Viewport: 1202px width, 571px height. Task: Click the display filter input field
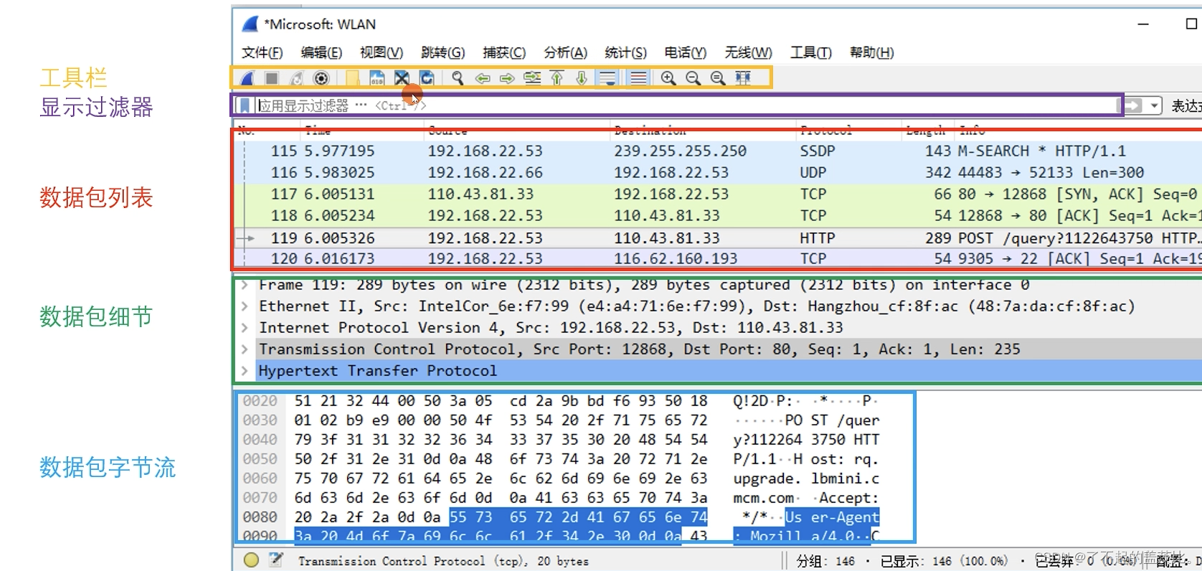tap(685, 105)
